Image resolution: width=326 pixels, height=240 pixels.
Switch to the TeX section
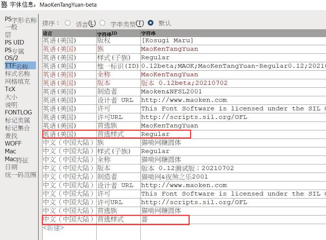pos(10,89)
